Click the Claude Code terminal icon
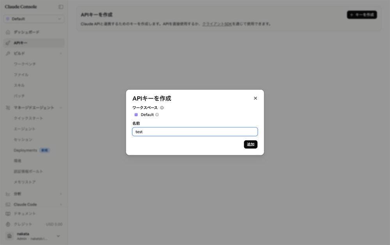Viewport: 390px width, 245px height. [x=8, y=204]
